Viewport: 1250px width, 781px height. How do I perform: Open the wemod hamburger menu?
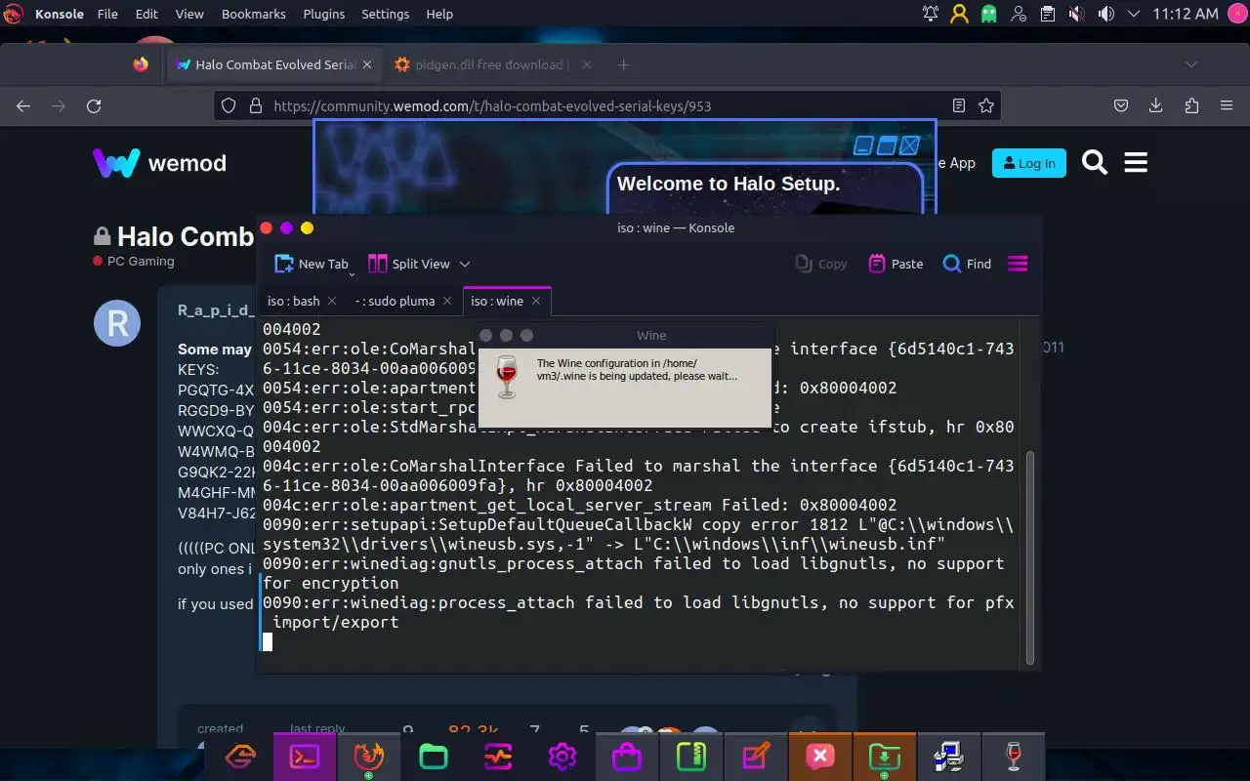(1136, 163)
